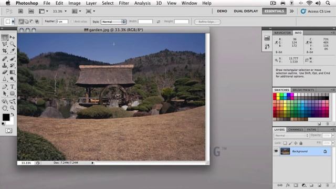Select the Eraser tool
The image size is (336, 189).
5,72
